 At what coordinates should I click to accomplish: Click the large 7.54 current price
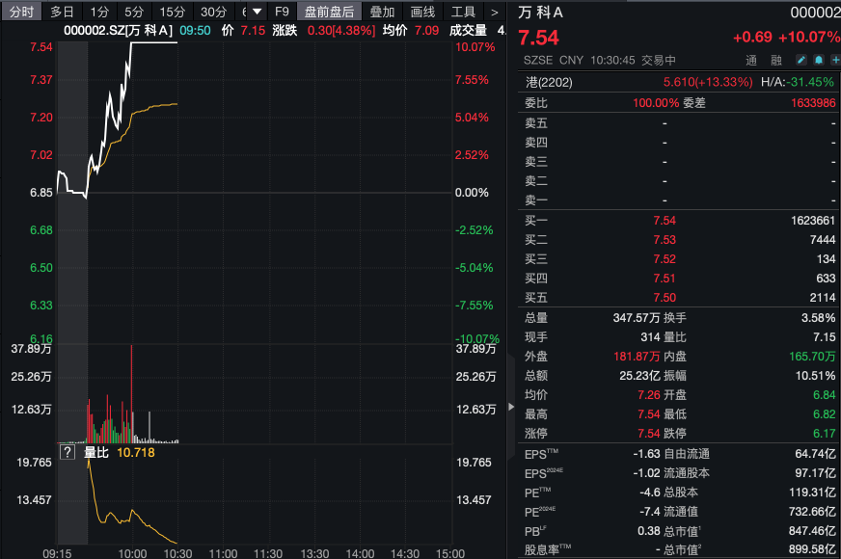[x=538, y=38]
